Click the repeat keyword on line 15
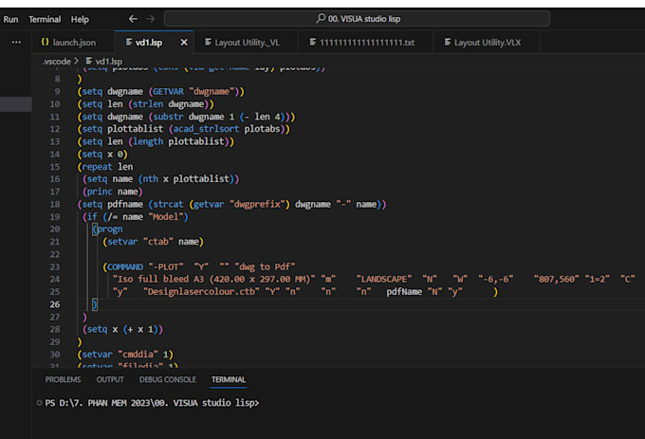The image size is (645, 439). pyautogui.click(x=97, y=167)
